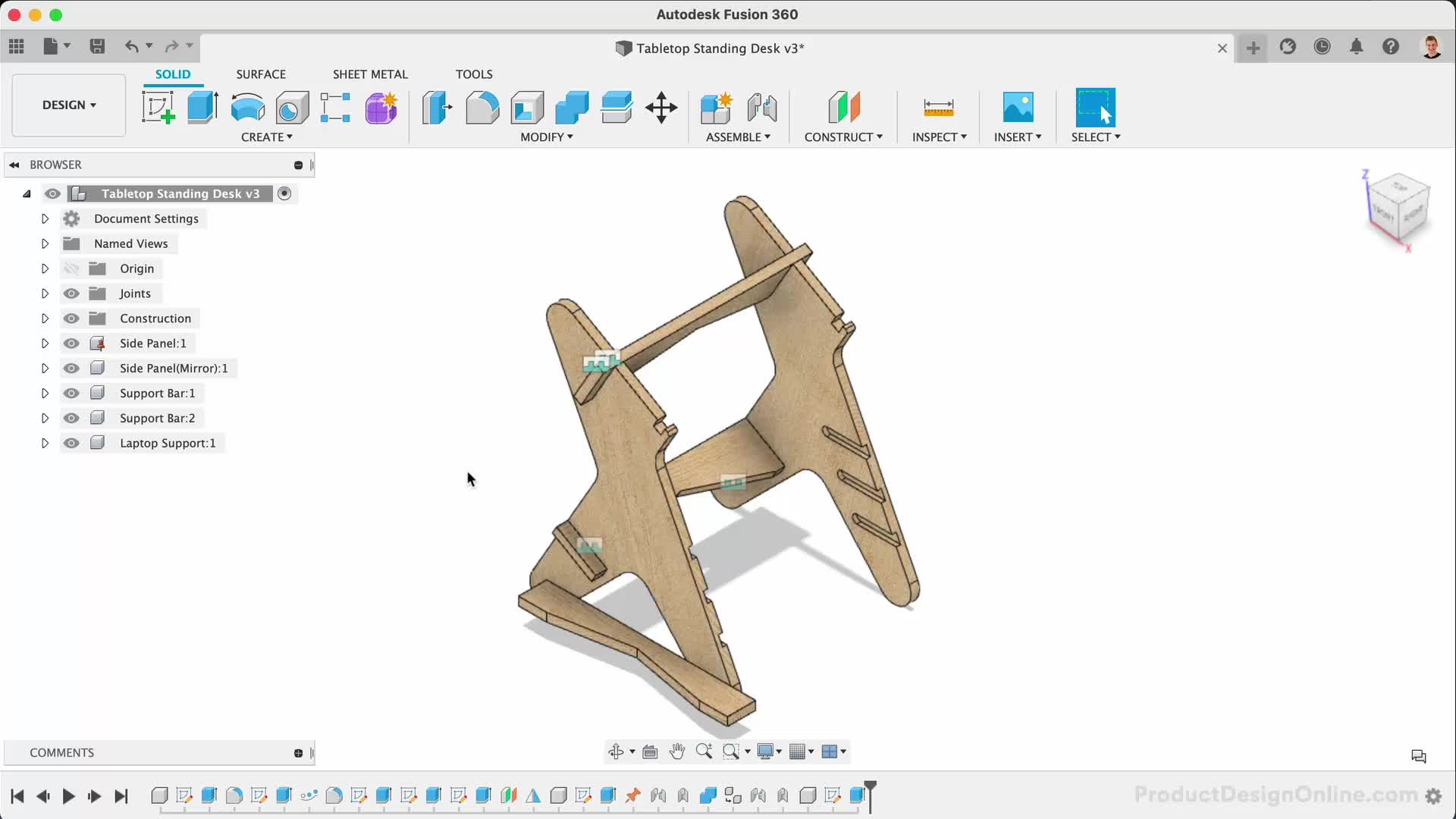Viewport: 1456px width, 819px height.
Task: Click the Joint tool in Assemble
Action: 761,107
